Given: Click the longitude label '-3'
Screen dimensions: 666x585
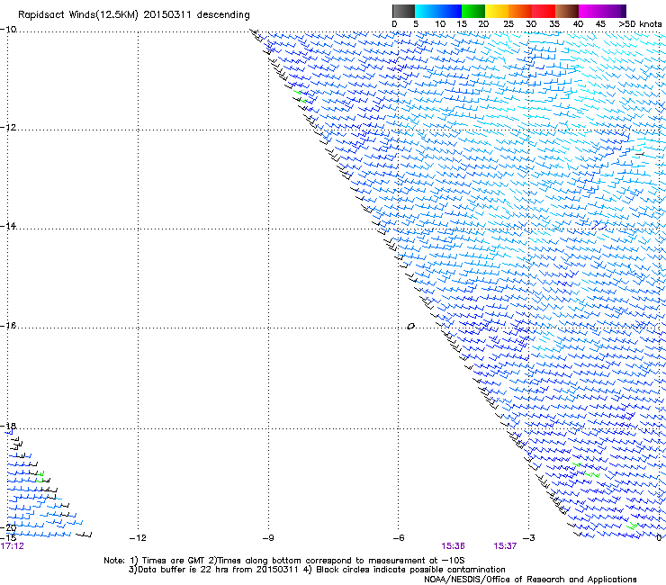Looking at the screenshot, I should click(529, 538).
